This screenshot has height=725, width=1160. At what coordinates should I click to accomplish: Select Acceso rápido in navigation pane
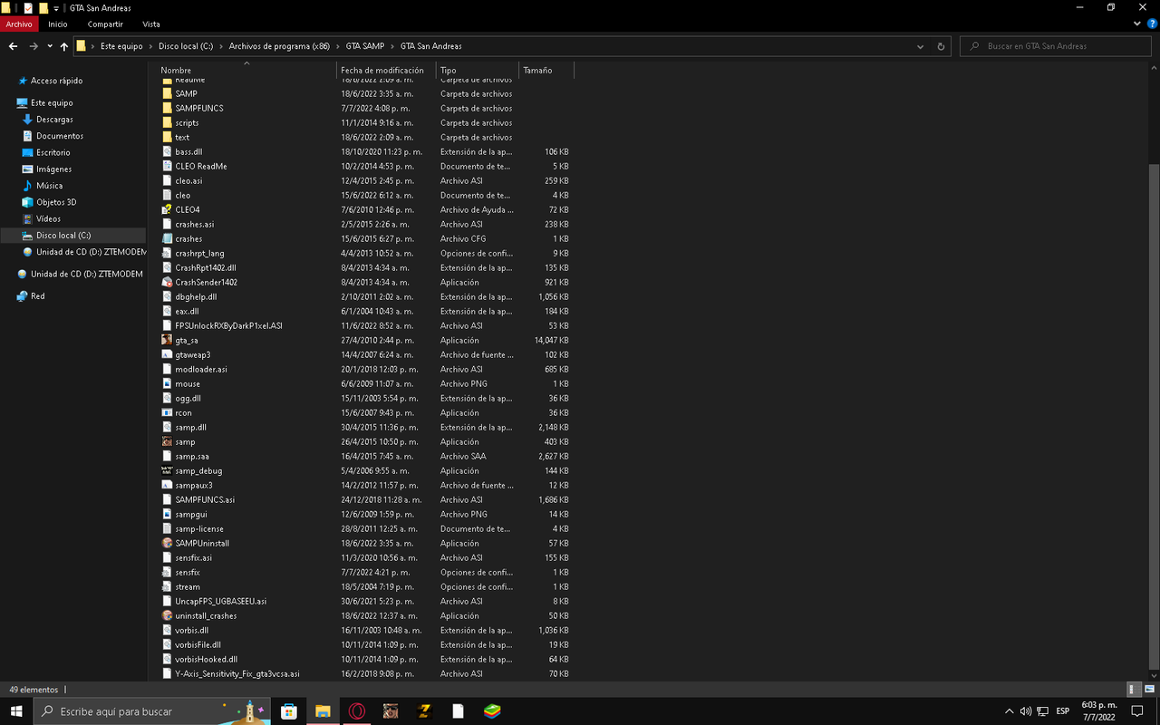(x=56, y=81)
